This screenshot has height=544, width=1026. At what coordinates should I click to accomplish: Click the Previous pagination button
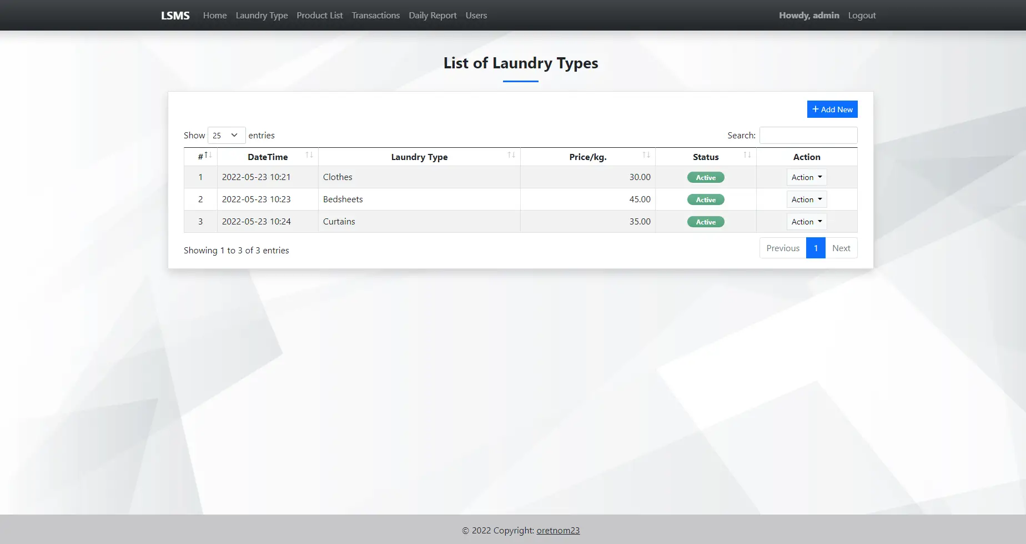(783, 248)
